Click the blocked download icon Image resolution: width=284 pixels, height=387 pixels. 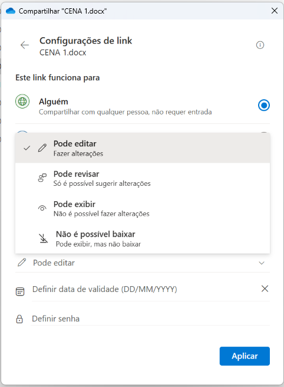pos(44,238)
